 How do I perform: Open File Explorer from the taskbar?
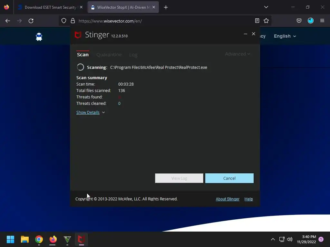[24, 239]
